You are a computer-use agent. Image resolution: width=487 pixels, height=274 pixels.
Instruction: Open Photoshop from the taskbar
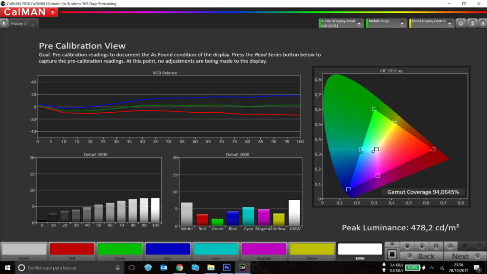tap(226, 268)
